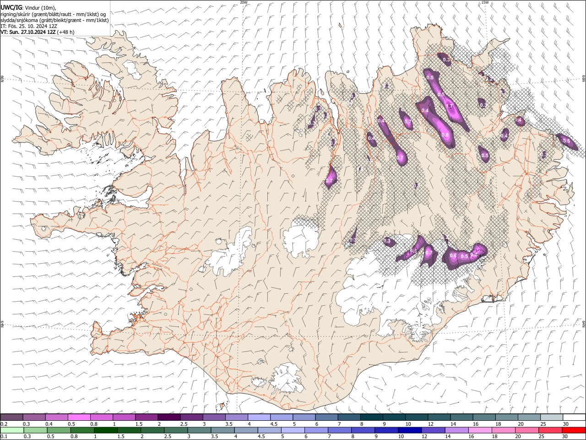Pick the pale grey 25 snow-scale swatch
Image resolution: width=586 pixels, height=440 pixels.
[x=551, y=418]
